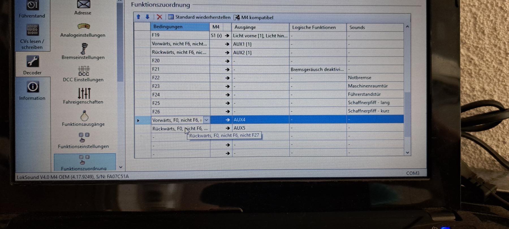Select the F19 condition cell
509x229 pixels.
click(x=180, y=35)
